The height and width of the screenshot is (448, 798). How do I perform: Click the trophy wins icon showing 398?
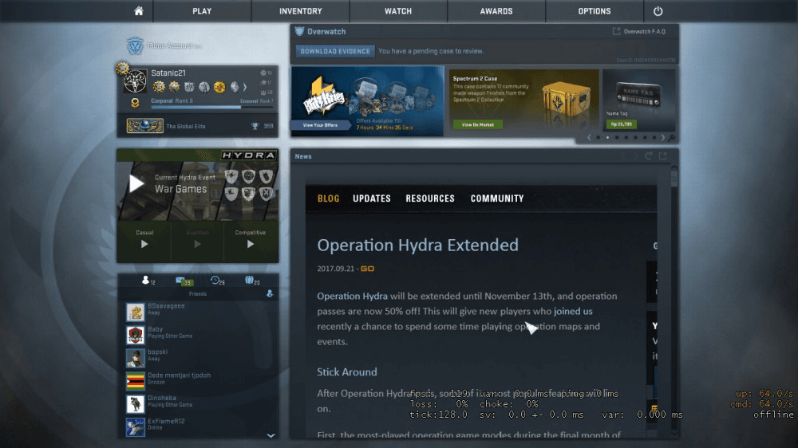point(255,126)
